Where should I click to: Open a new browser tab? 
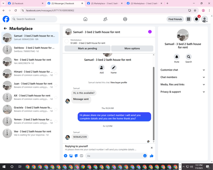point(167,3)
